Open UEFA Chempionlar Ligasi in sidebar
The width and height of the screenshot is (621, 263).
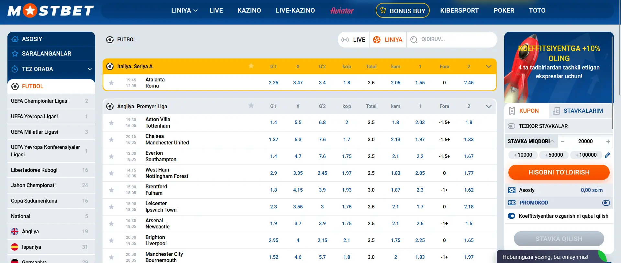[51, 101]
